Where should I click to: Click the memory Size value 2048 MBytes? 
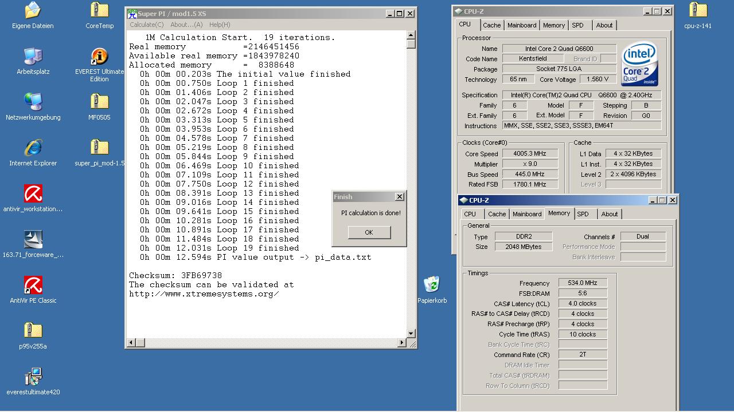pyautogui.click(x=524, y=247)
